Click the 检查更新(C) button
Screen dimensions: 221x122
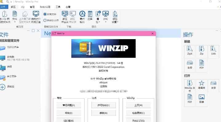point(138,113)
